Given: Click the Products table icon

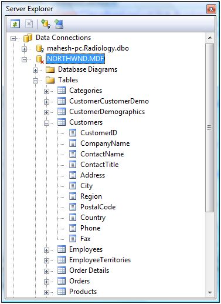Looking at the screenshot, I should coord(62,292).
